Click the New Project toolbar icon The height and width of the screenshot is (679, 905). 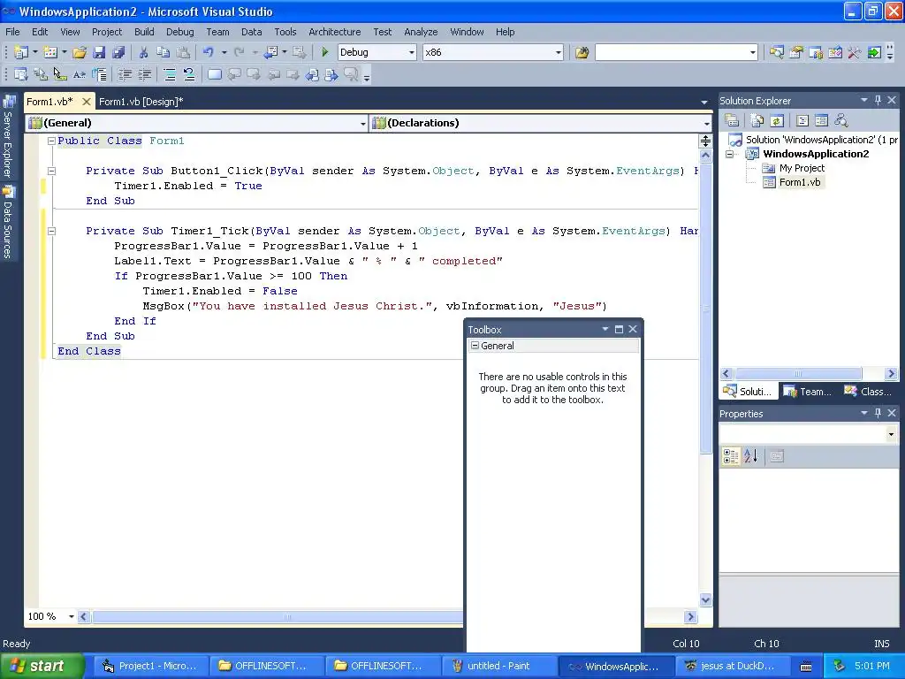point(21,52)
